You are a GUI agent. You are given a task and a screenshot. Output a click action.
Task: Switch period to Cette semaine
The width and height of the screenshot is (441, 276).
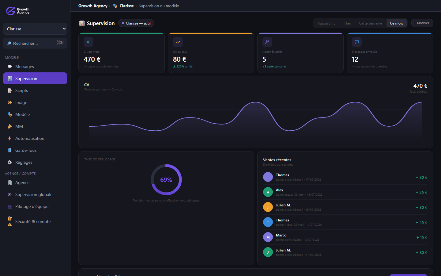pos(371,23)
